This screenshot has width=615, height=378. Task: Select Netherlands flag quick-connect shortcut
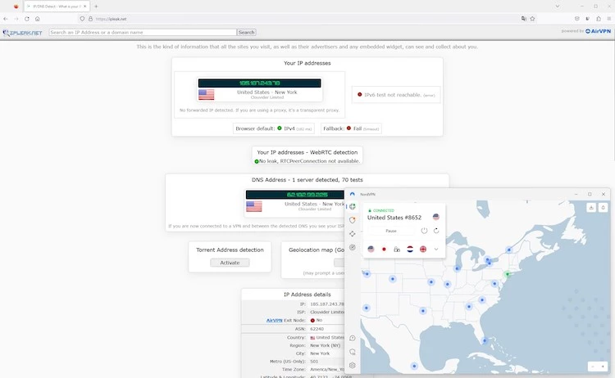pyautogui.click(x=410, y=249)
